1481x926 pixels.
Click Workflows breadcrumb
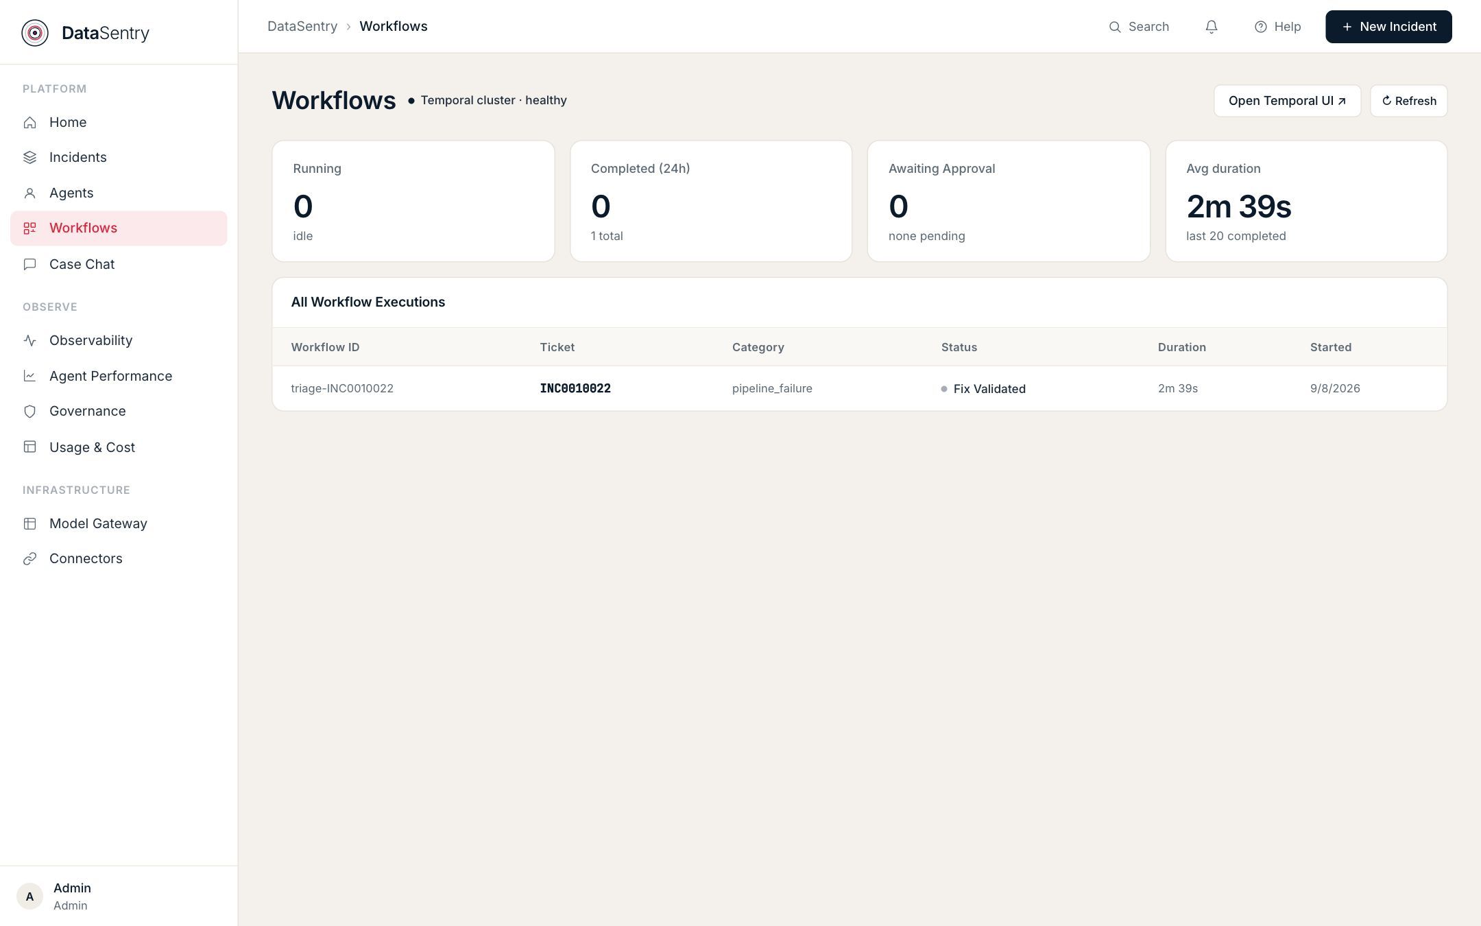click(x=394, y=26)
